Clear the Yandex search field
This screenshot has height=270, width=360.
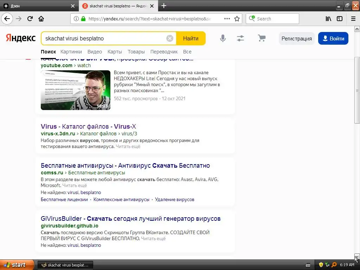pos(170,38)
